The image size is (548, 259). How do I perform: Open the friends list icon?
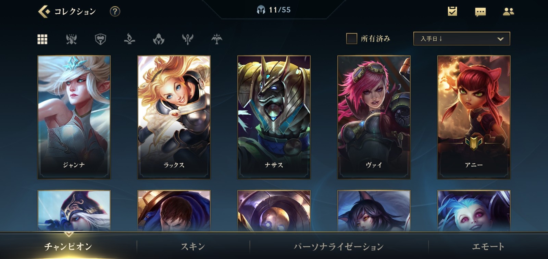point(508,12)
